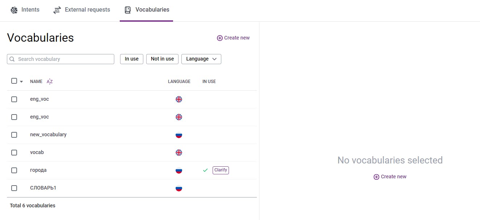Tick the select-all checkbox in the header
The width and height of the screenshot is (480, 220).
pos(14,81)
